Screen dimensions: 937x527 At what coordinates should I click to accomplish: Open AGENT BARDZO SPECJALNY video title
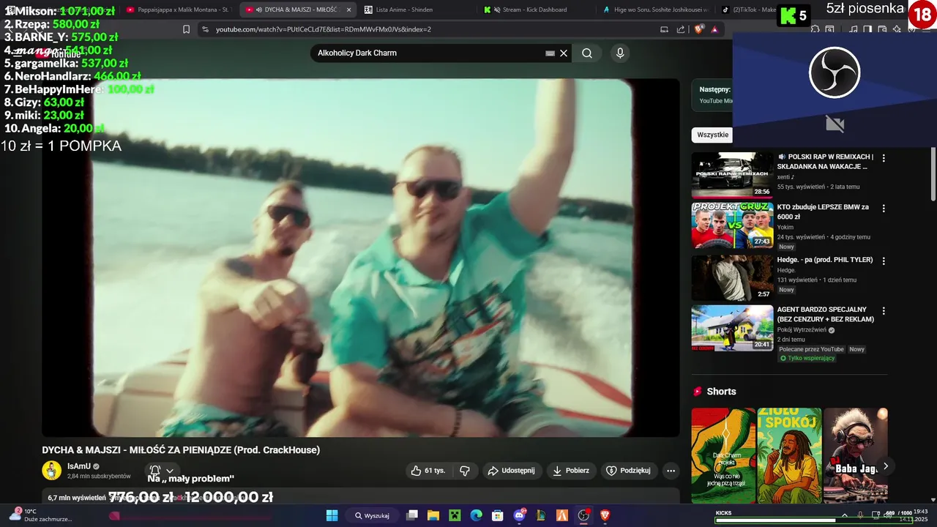[826, 314]
